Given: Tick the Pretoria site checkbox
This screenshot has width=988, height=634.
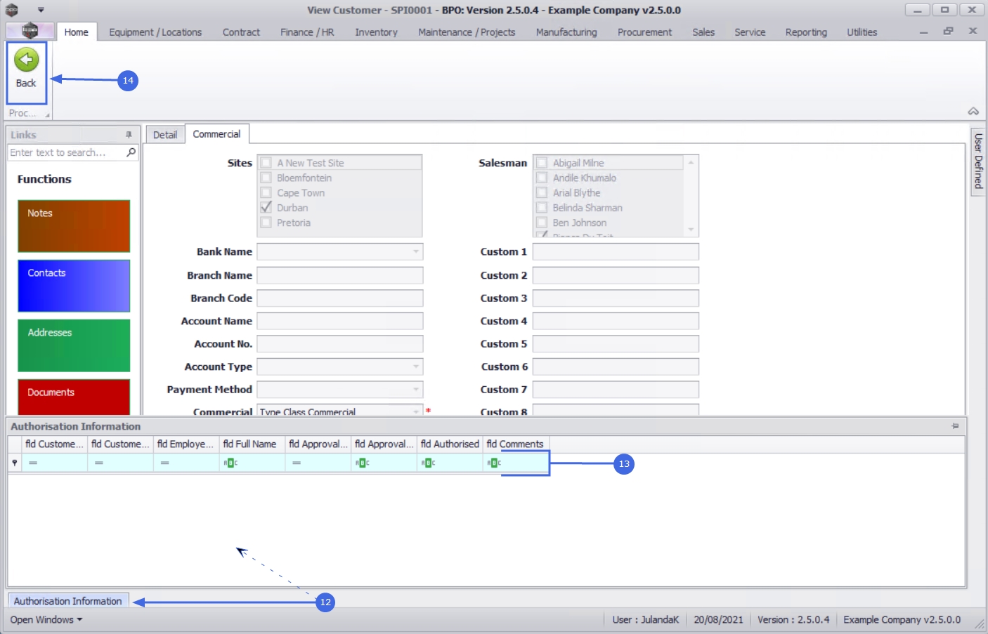Looking at the screenshot, I should 266,223.
